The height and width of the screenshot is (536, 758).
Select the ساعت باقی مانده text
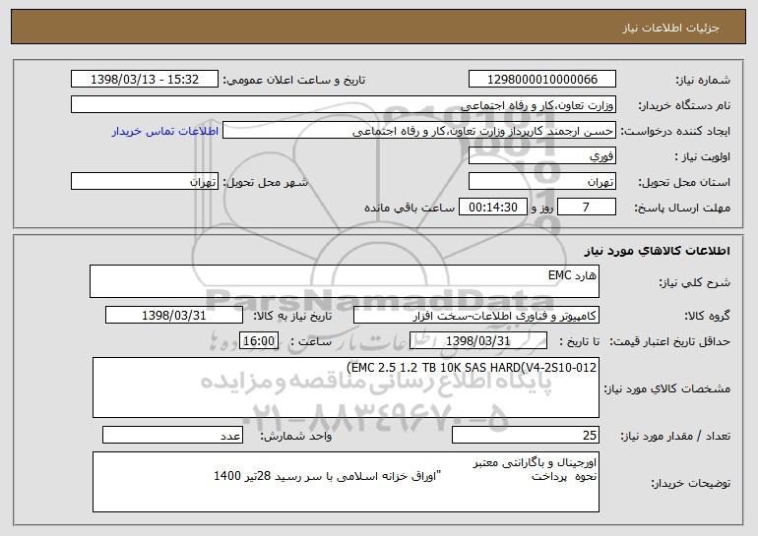tap(410, 208)
